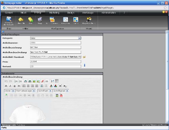The image size is (169, 130).
Task: Click the red close button beside Administration bar
Action: [166, 12]
